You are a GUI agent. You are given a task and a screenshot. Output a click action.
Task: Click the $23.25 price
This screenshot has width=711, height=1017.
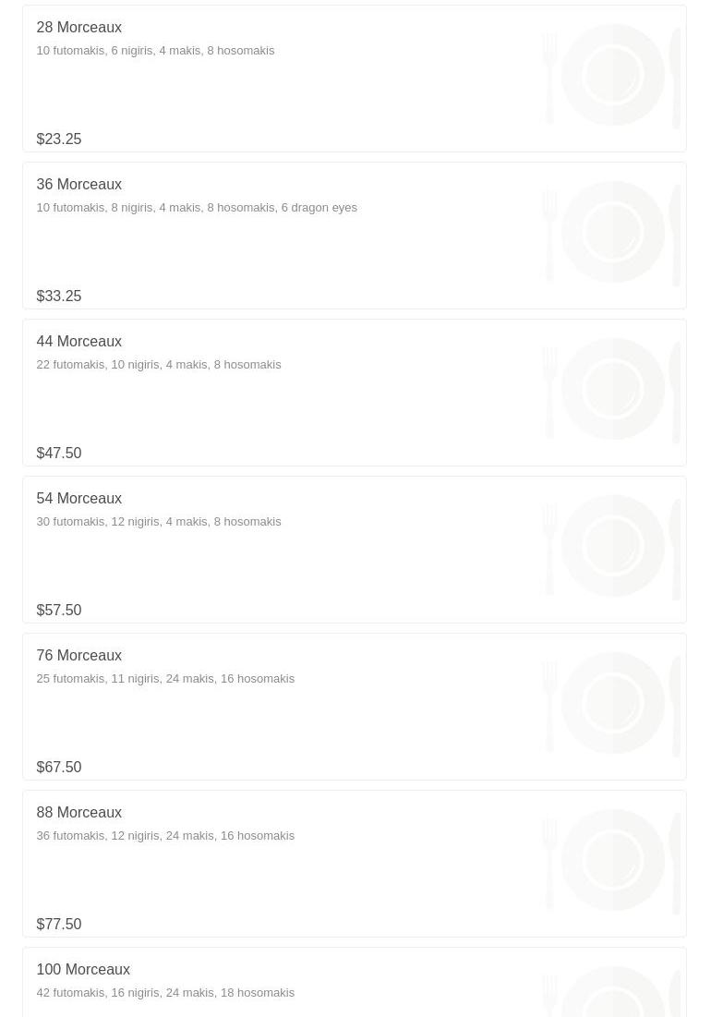[59, 139]
